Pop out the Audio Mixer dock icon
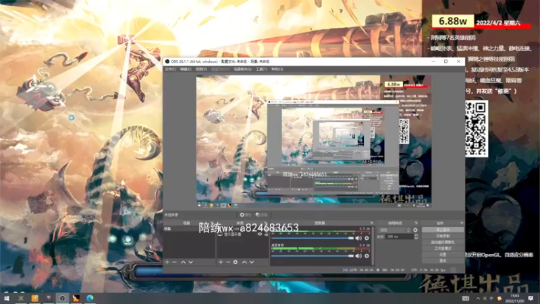Viewport: 540px width, 304px height. 372,223
